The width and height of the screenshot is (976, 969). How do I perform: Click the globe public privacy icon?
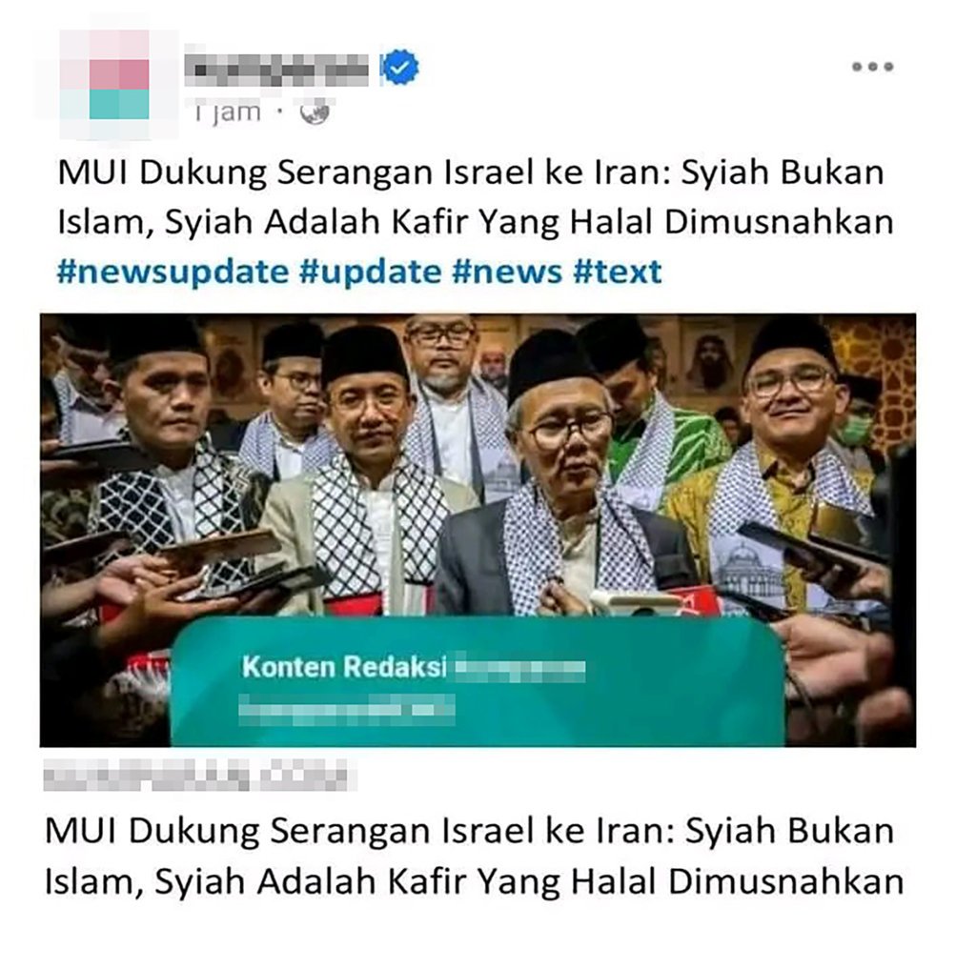tap(314, 112)
